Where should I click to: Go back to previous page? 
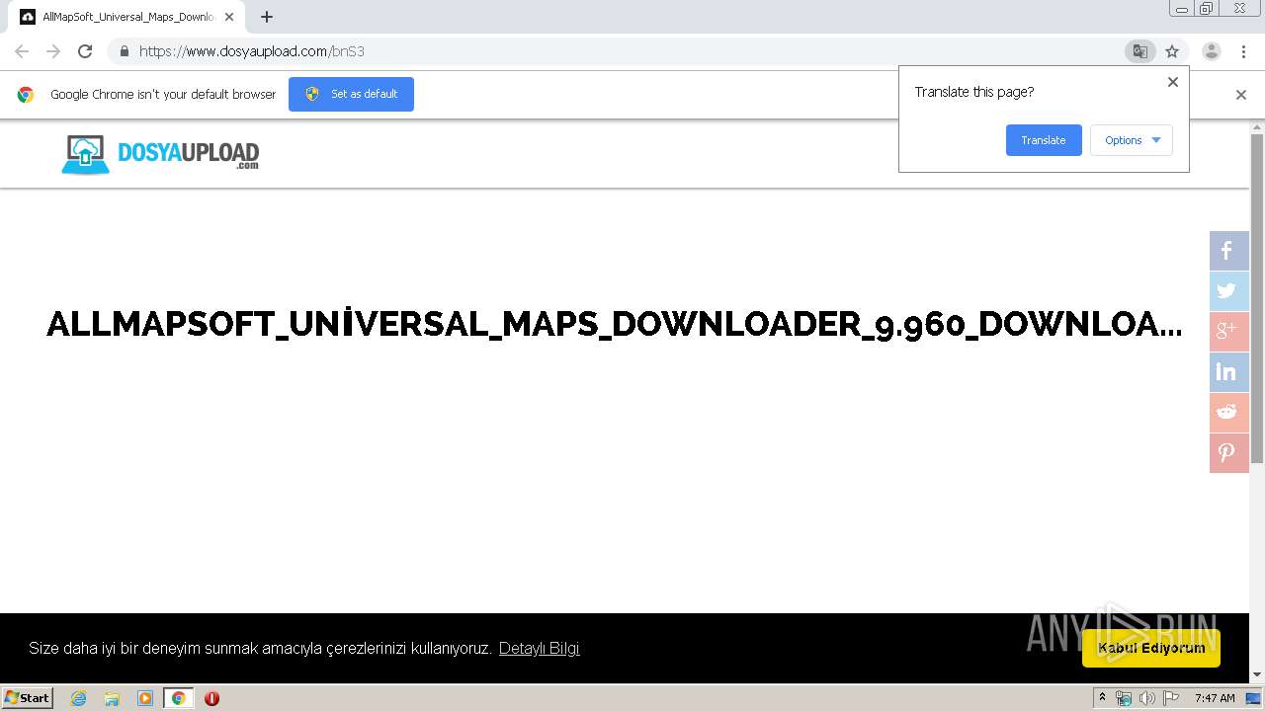(x=22, y=51)
